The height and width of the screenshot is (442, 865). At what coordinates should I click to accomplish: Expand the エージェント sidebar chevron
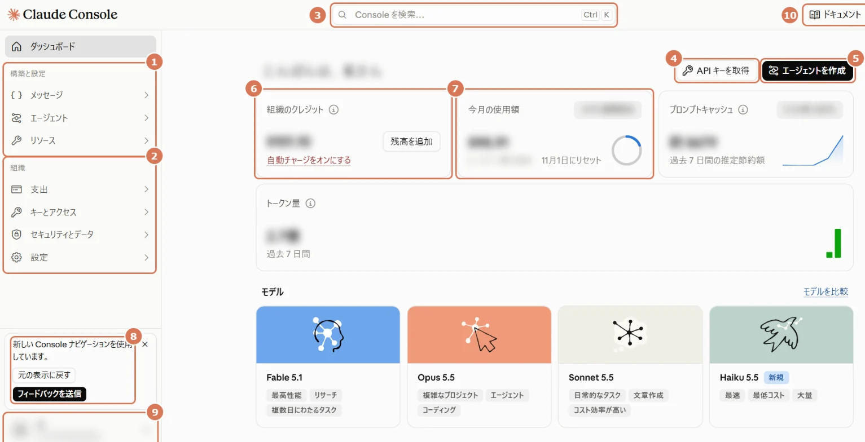(x=146, y=118)
